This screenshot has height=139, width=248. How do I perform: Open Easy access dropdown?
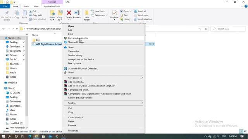point(99,15)
